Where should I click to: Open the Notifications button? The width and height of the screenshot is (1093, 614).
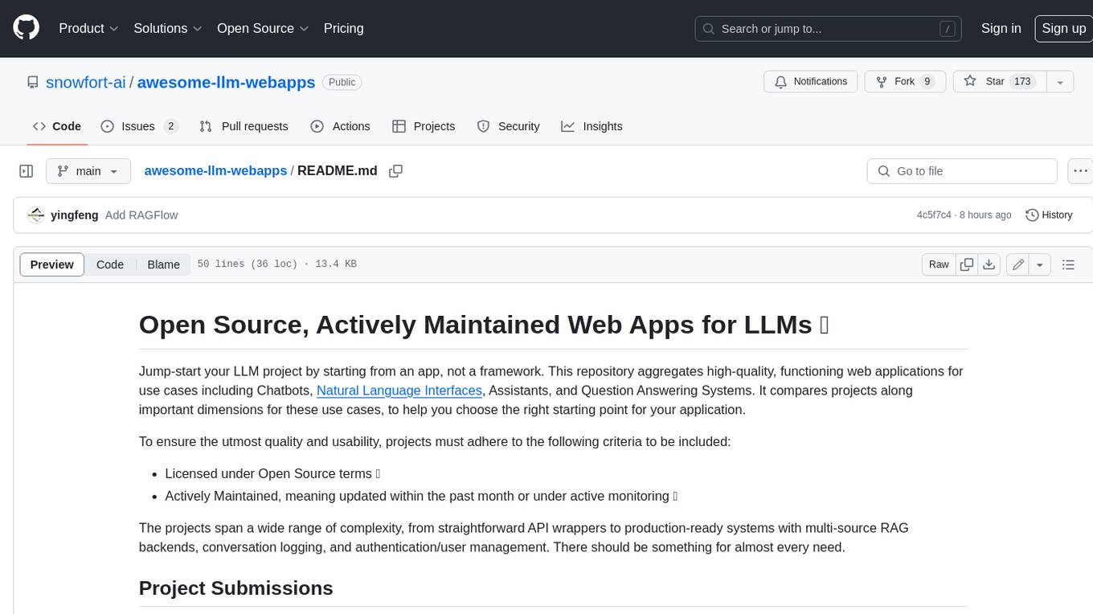[x=811, y=82]
